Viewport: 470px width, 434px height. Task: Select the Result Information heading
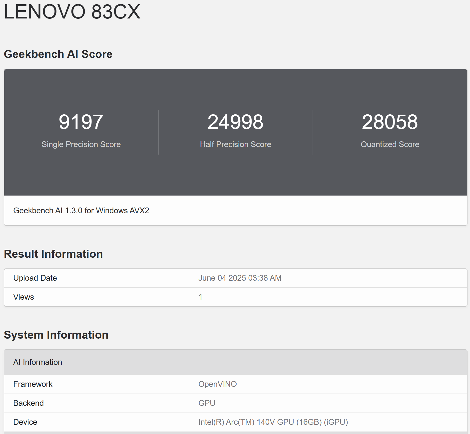(x=53, y=254)
